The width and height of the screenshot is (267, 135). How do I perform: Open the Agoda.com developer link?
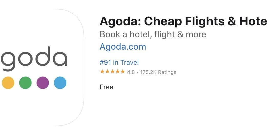(x=123, y=47)
